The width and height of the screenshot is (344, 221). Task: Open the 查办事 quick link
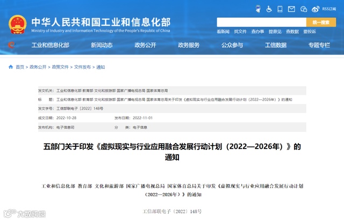[257, 32]
